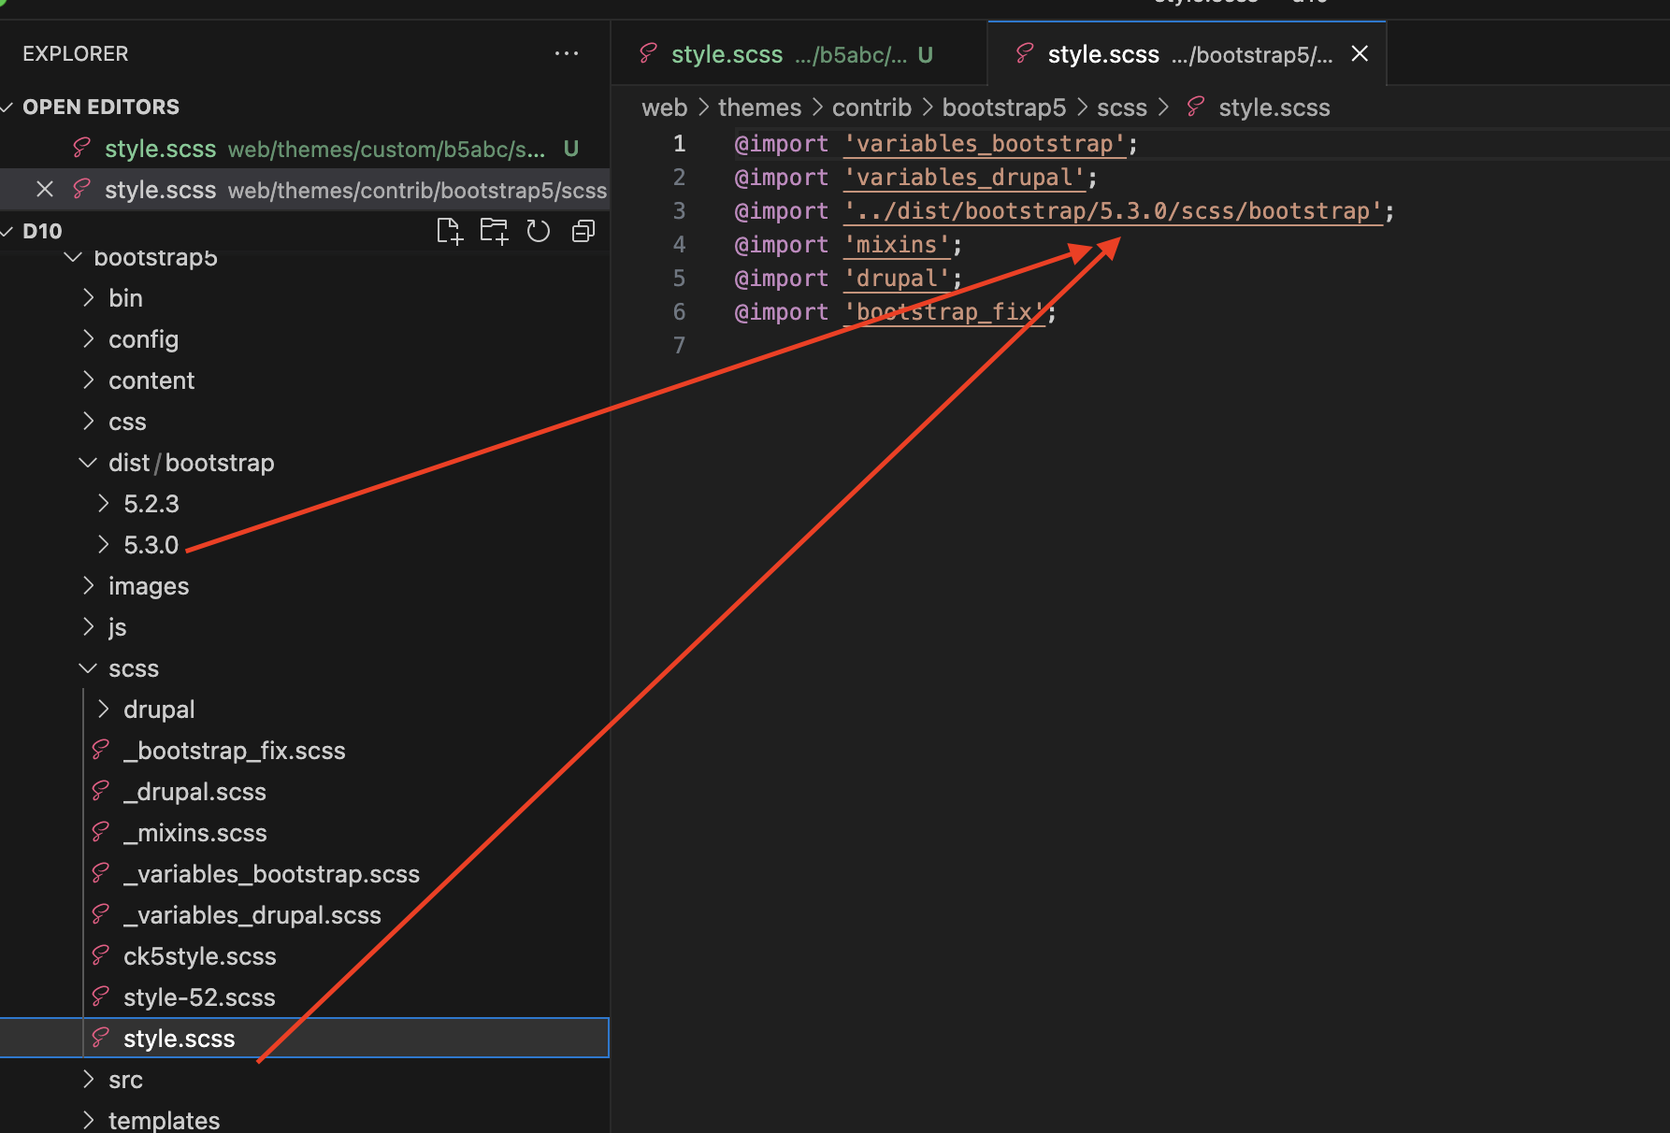Click the 'contrib' breadcrumb segment
The image size is (1670, 1133).
871,108
